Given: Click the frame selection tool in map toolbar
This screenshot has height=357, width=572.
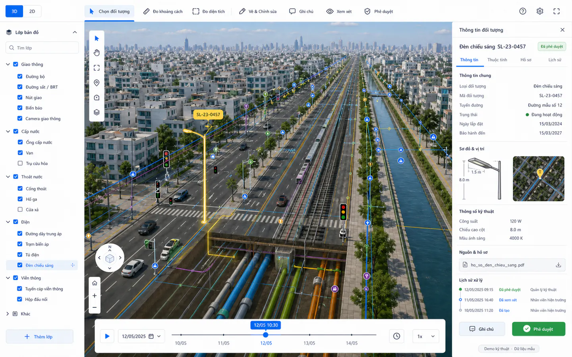Looking at the screenshot, I should click(x=97, y=68).
